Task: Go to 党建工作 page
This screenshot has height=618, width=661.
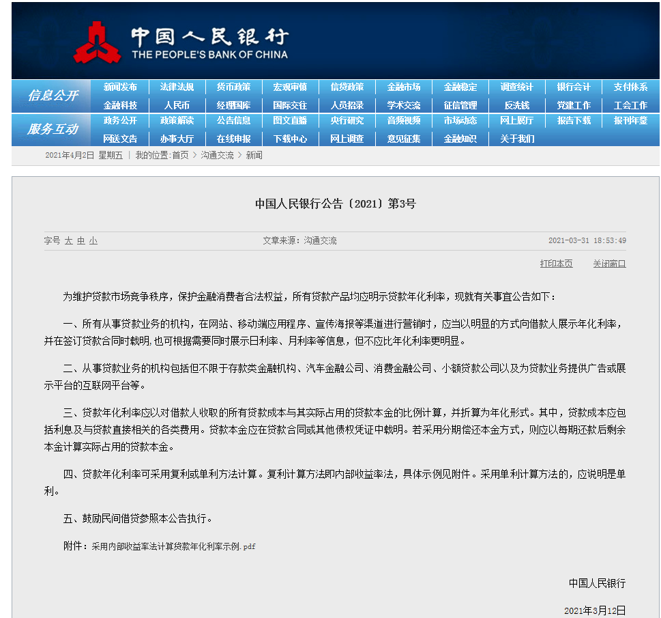Action: click(x=574, y=105)
